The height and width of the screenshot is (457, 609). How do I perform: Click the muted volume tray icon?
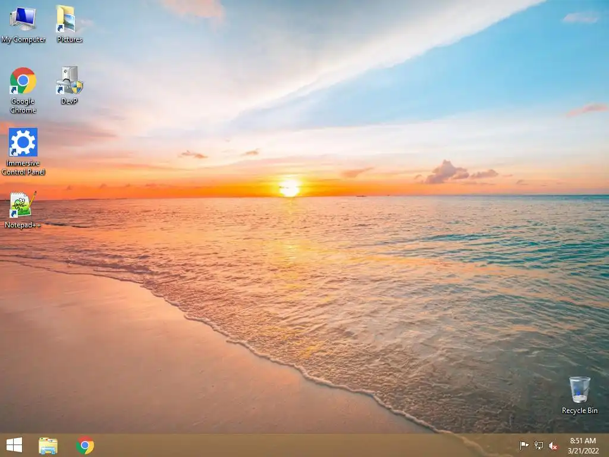pyautogui.click(x=553, y=446)
